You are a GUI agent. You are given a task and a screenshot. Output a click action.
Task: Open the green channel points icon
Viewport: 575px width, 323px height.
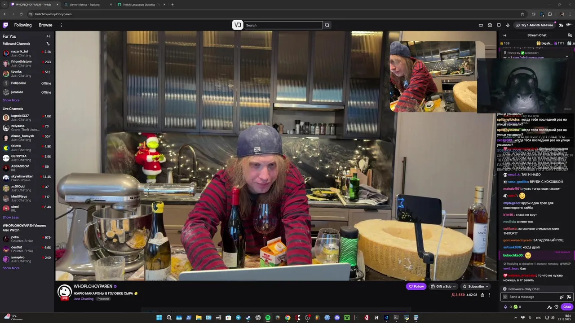point(515,307)
